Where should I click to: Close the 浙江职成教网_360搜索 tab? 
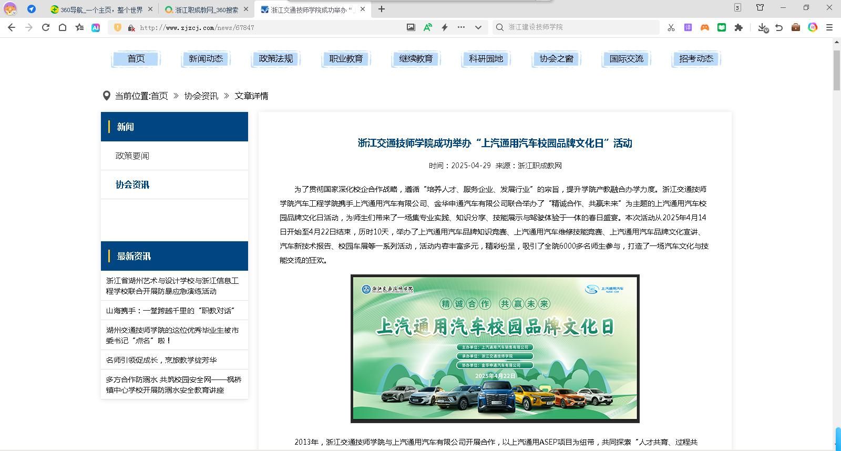247,9
